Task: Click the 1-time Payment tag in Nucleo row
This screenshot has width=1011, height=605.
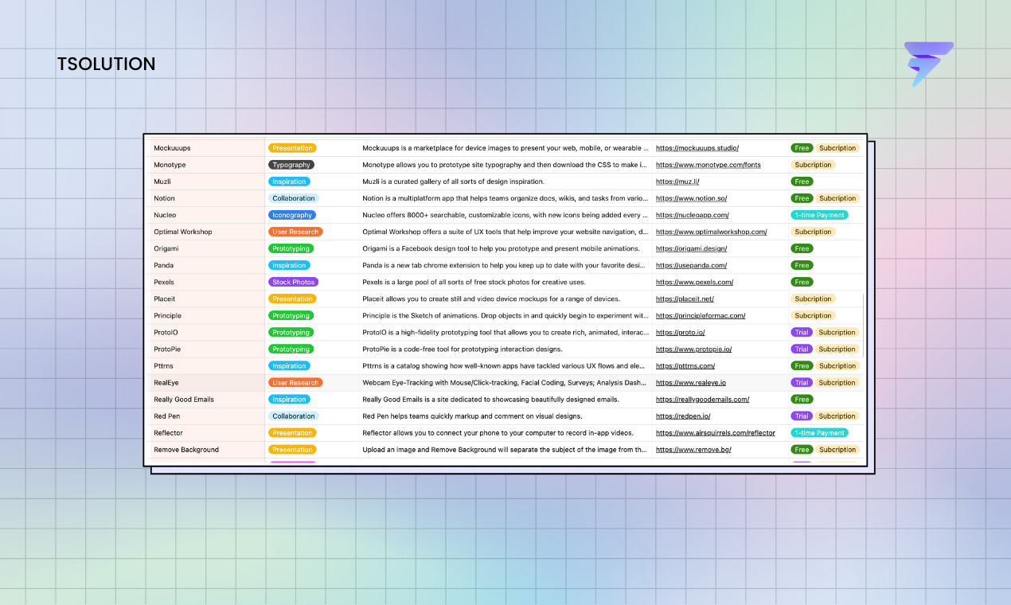Action: coord(819,215)
